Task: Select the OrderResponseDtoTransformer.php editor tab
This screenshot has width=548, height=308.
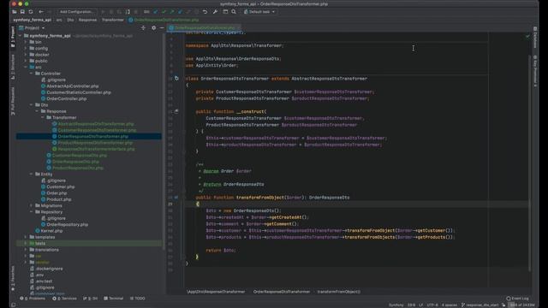Action: click(x=205, y=28)
